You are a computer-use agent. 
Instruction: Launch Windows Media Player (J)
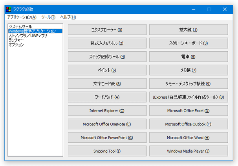(189, 151)
